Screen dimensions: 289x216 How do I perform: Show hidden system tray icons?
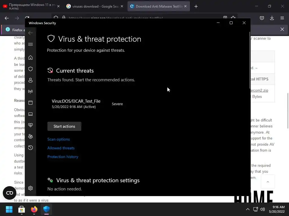(248, 209)
